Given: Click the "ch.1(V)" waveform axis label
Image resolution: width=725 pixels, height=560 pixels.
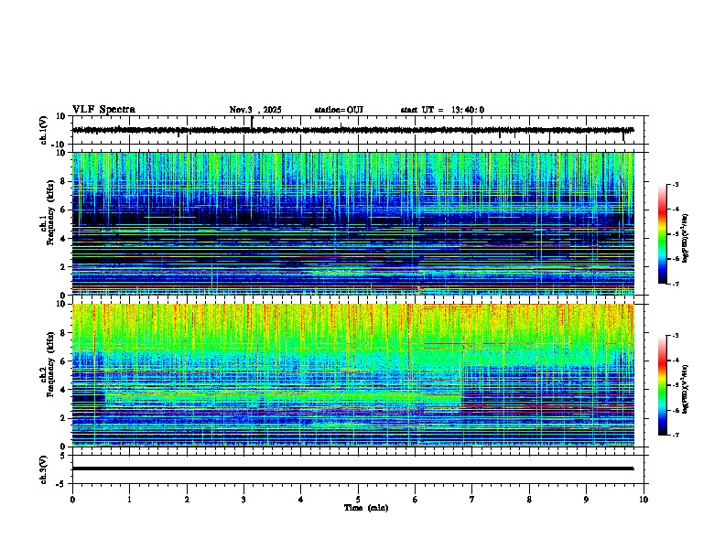Looking at the screenshot, I should (x=44, y=130).
